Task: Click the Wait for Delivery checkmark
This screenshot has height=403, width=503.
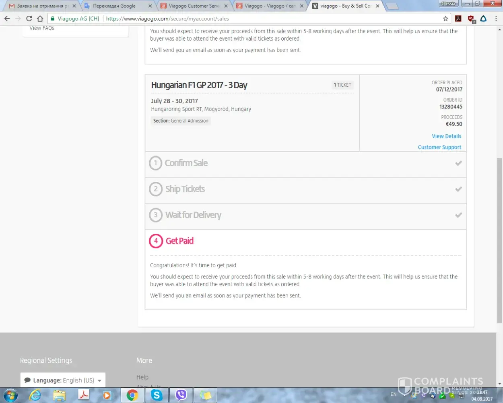Action: point(458,215)
